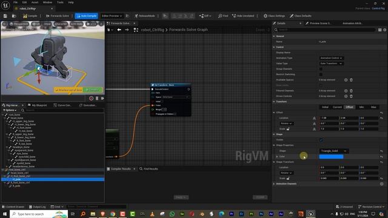Clear the Filtered Channels array with trash icon

351,91
